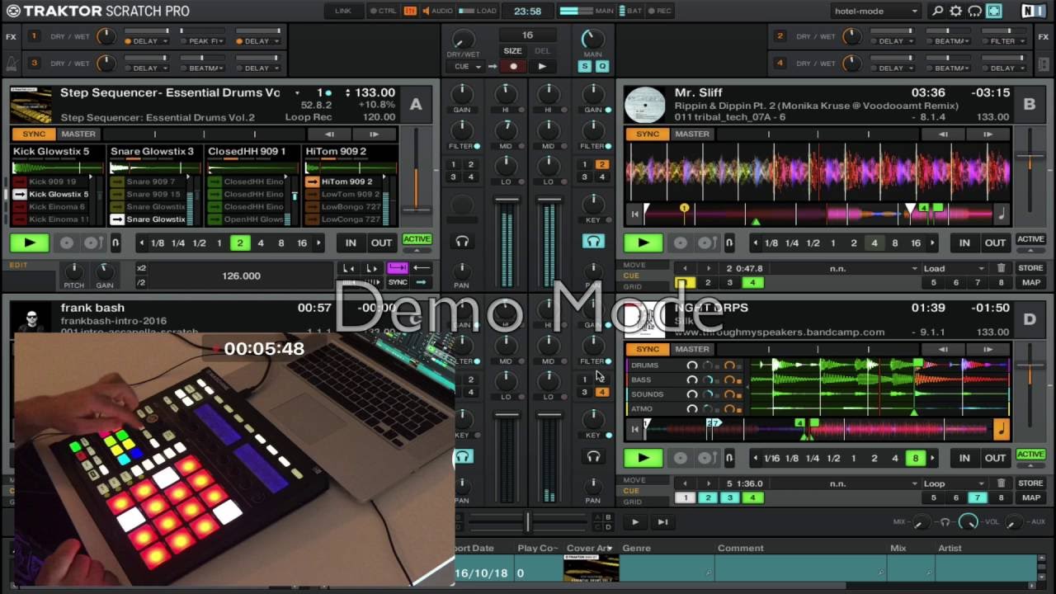Click Deck B delete cue trash icon
1056x594 pixels.
click(1002, 268)
